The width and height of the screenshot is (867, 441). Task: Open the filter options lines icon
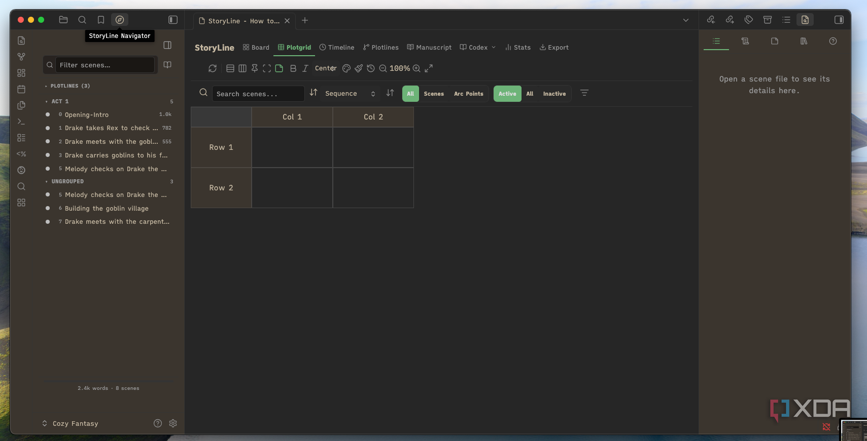[584, 93]
